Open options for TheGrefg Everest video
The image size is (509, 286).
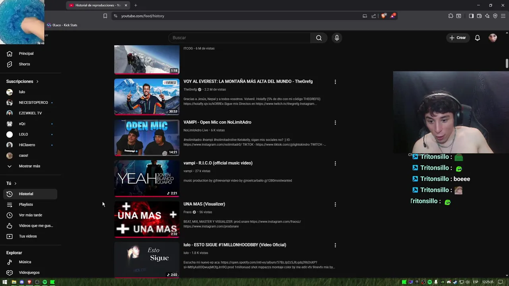point(335,82)
